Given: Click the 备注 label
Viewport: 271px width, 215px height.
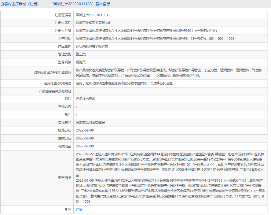Looking at the screenshot, I should 68,115.
